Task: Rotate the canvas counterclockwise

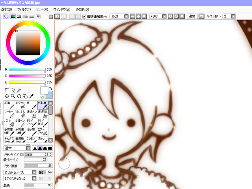Action: point(170,16)
